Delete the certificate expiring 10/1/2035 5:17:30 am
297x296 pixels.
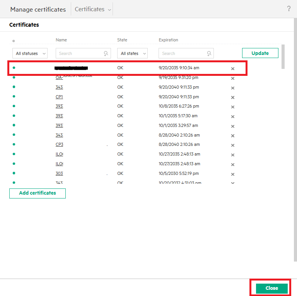tap(233, 116)
